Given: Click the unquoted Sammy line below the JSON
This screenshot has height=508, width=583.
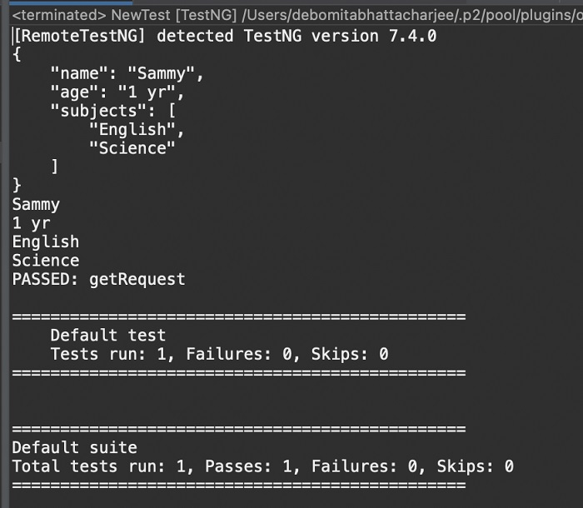Looking at the screenshot, I should (x=36, y=204).
